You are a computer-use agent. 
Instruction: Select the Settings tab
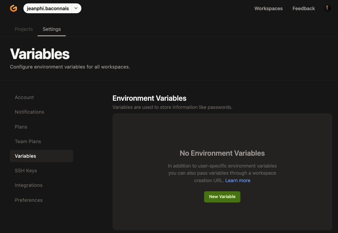52,29
